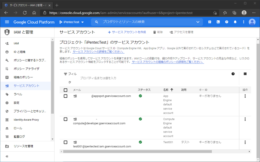Open actions menu for appspot service account
The image size is (260, 162).
click(x=245, y=96)
